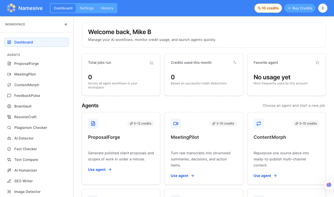Click Use agent link under ProposalForge

100,170
